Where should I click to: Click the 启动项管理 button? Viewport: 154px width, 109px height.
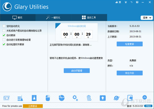coord(76,71)
